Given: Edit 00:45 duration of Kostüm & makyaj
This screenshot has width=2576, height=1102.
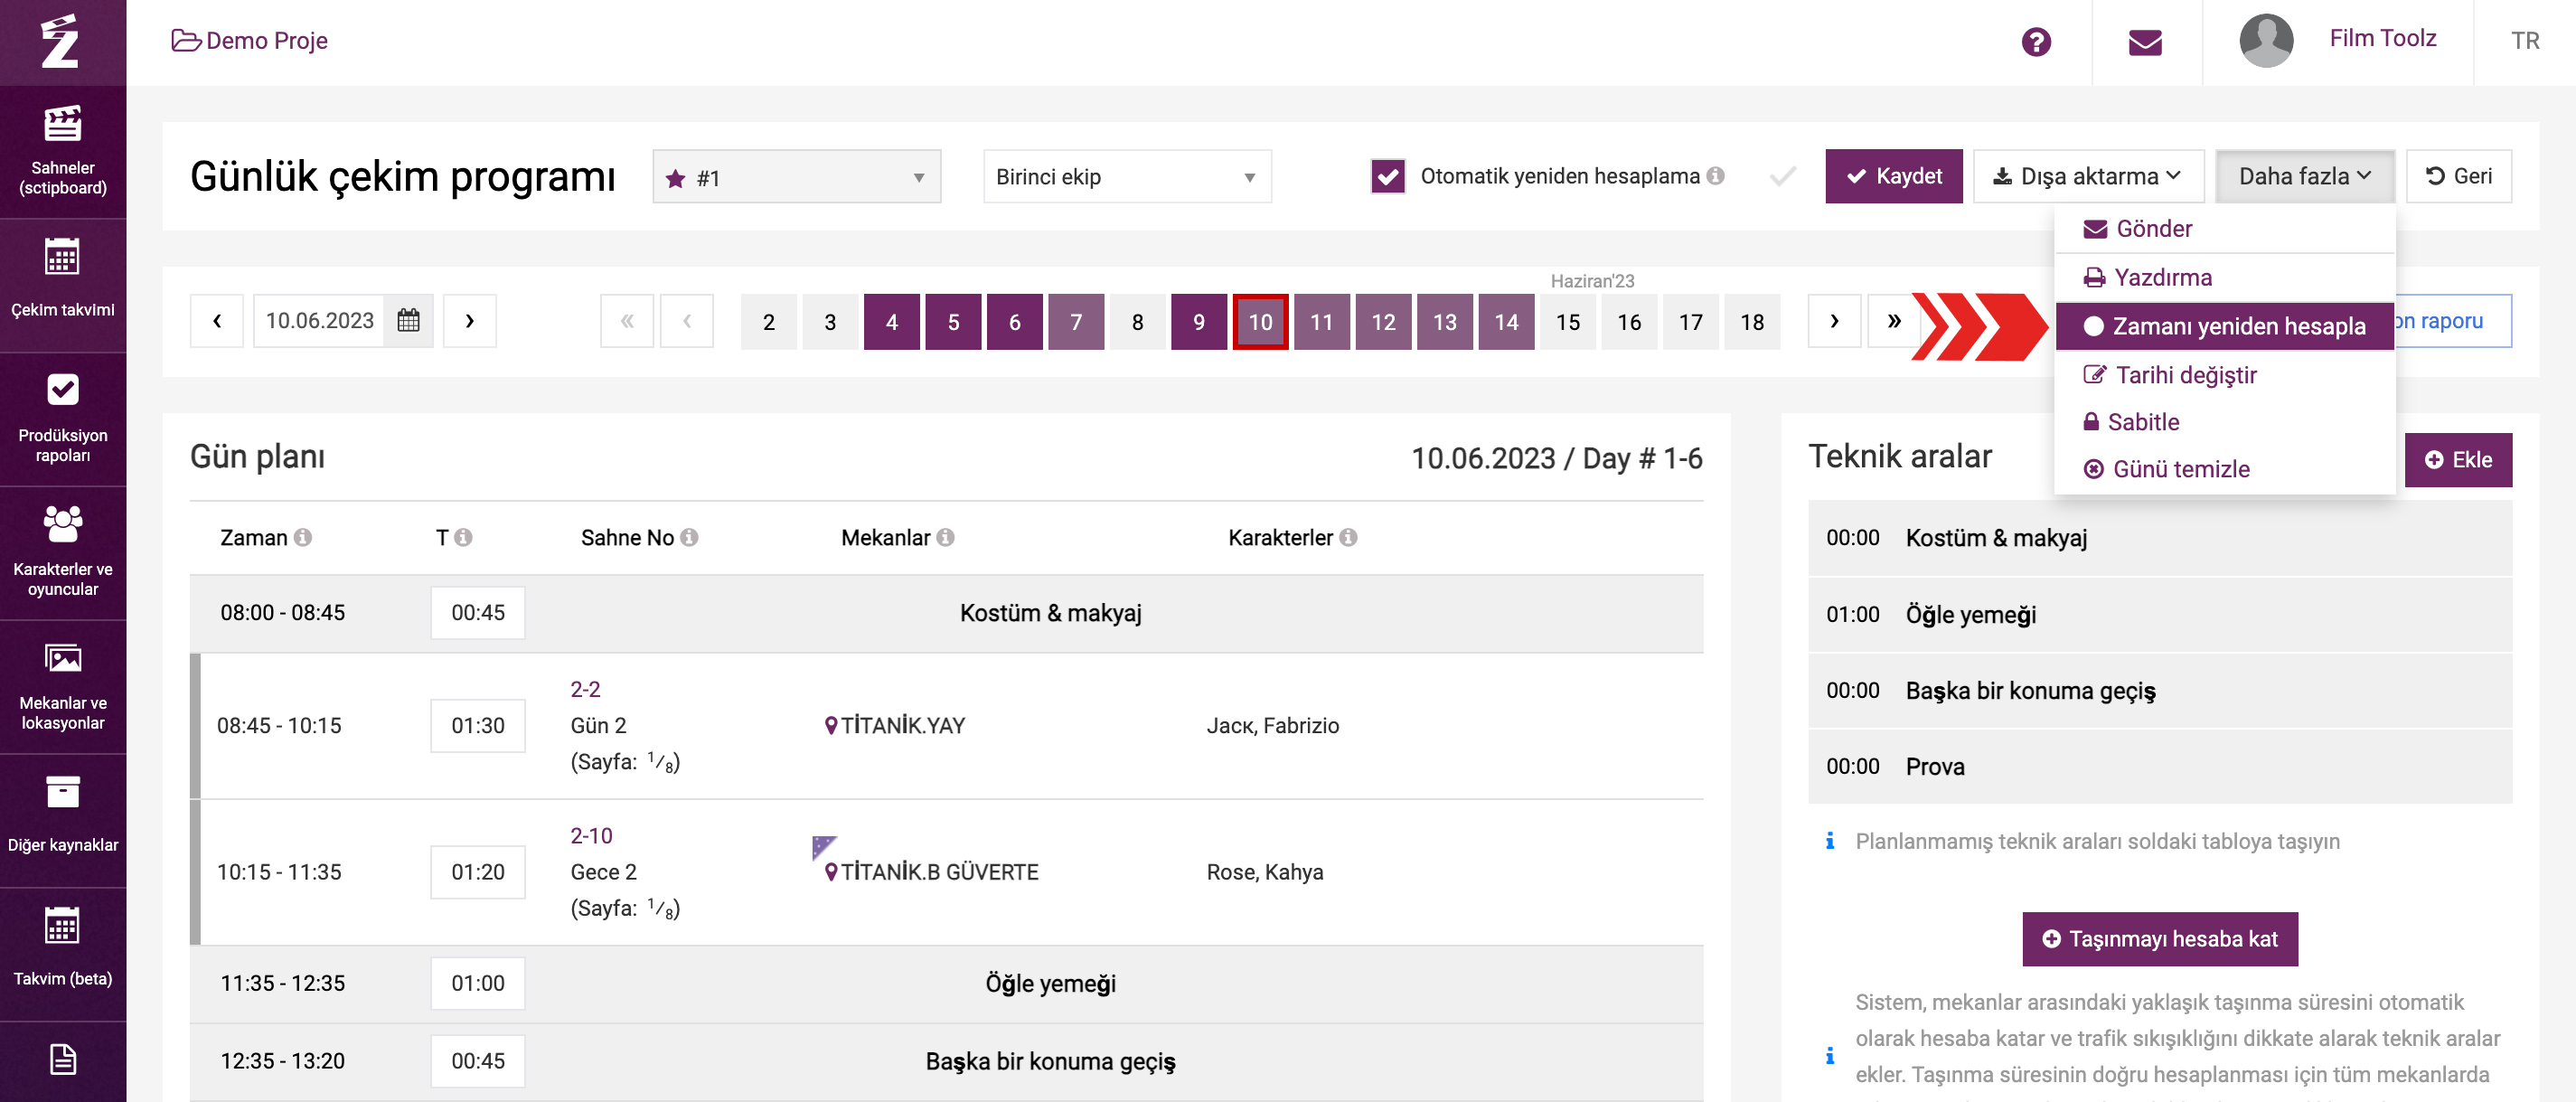Looking at the screenshot, I should (477, 612).
